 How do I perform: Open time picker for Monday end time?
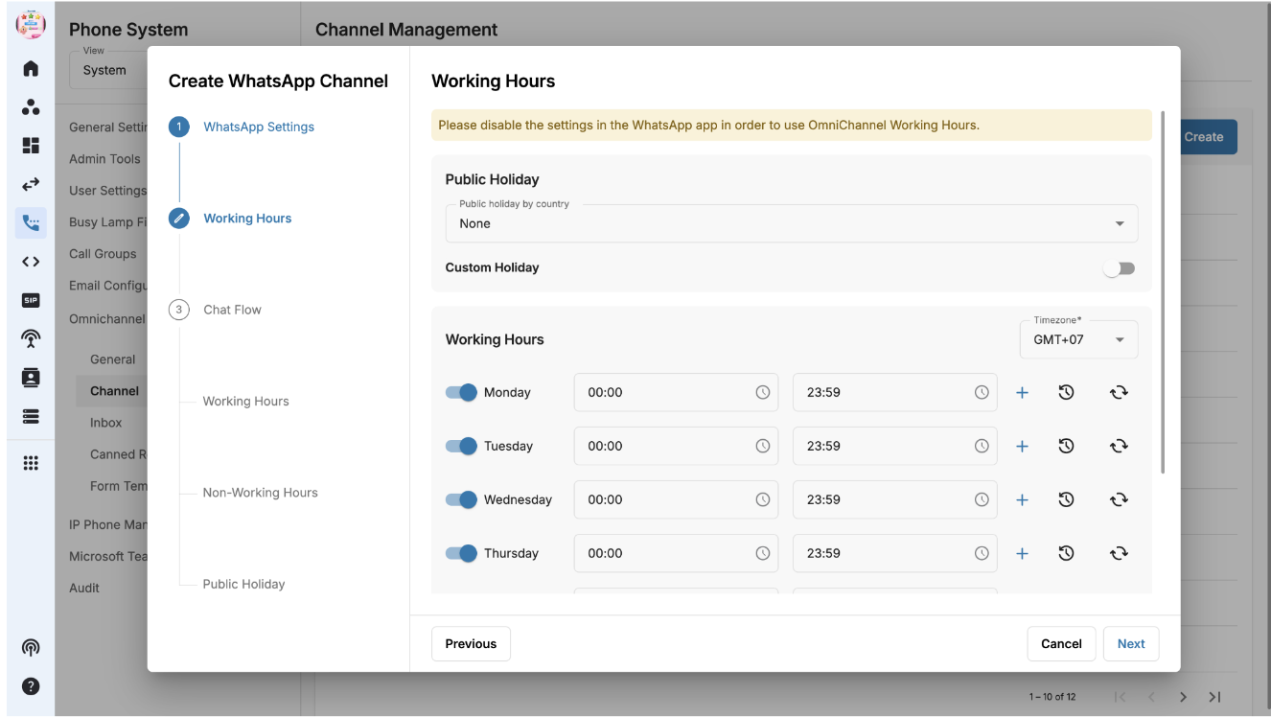(x=982, y=392)
